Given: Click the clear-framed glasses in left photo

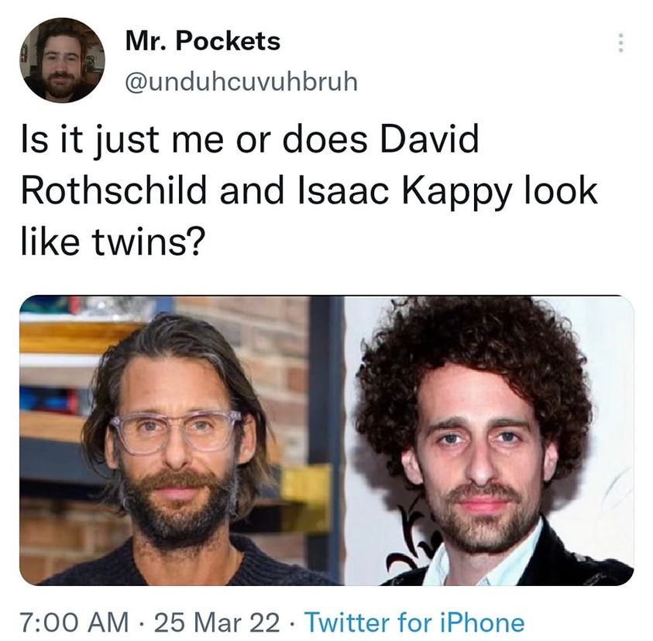Looking at the screenshot, I should point(175,432).
